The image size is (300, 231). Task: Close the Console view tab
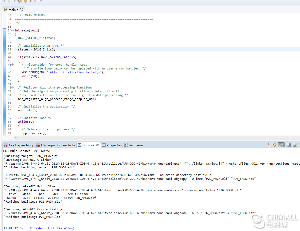point(97,145)
